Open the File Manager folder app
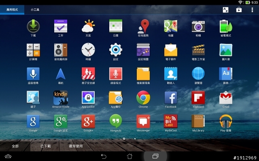259x161 pixels. pos(143,74)
